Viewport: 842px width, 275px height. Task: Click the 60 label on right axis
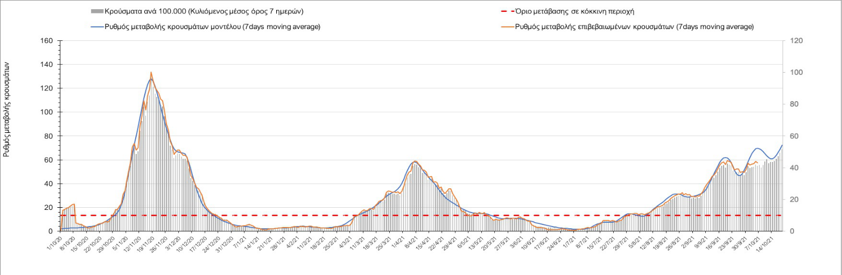click(x=794, y=136)
